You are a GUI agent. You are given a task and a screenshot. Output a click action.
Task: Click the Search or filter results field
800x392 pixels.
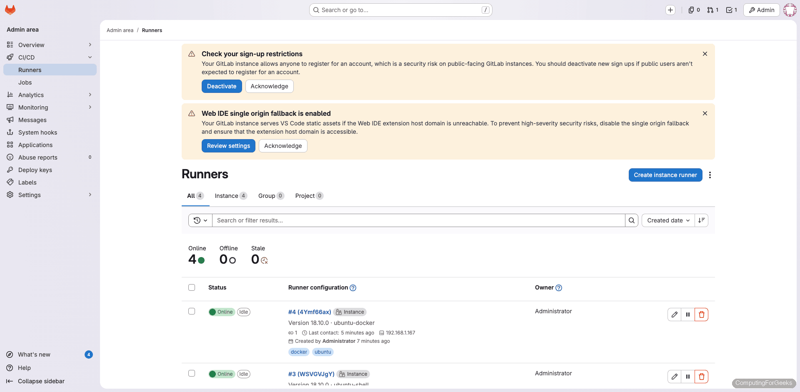(417, 220)
